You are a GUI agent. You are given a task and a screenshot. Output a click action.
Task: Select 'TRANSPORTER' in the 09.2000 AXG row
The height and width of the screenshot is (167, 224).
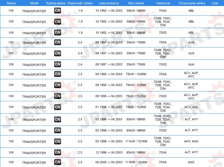click(34, 163)
